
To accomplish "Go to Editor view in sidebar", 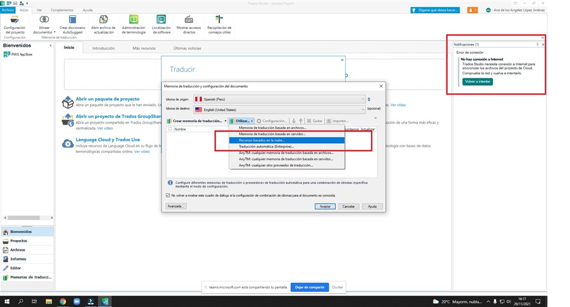I will pyautogui.click(x=28, y=268).
